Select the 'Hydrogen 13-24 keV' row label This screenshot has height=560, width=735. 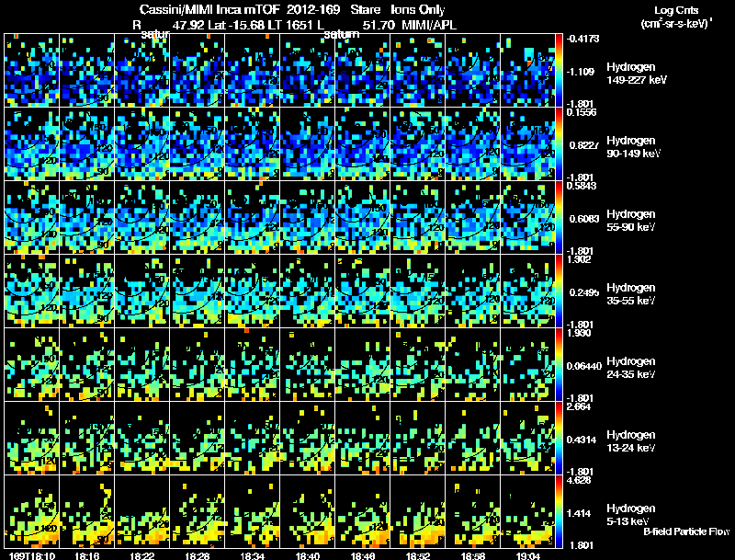pos(631,441)
